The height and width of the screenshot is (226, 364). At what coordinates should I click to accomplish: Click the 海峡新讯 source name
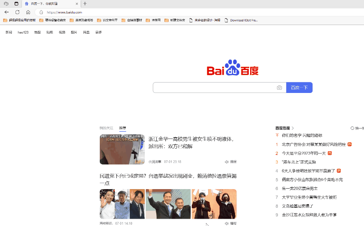(106, 223)
